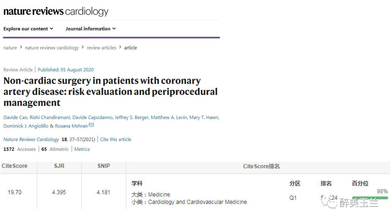Click Cite this article
Image resolution: width=391 pixels, height=220 pixels.
click(x=115, y=139)
